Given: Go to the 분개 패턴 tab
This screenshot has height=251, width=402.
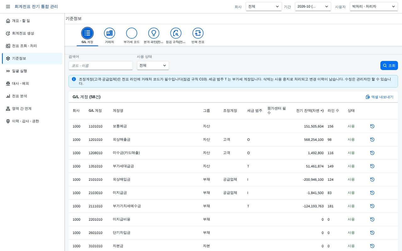Looking at the screenshot, I should (x=154, y=36).
